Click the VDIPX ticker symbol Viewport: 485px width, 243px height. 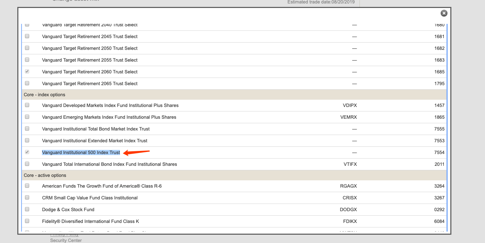click(350, 105)
